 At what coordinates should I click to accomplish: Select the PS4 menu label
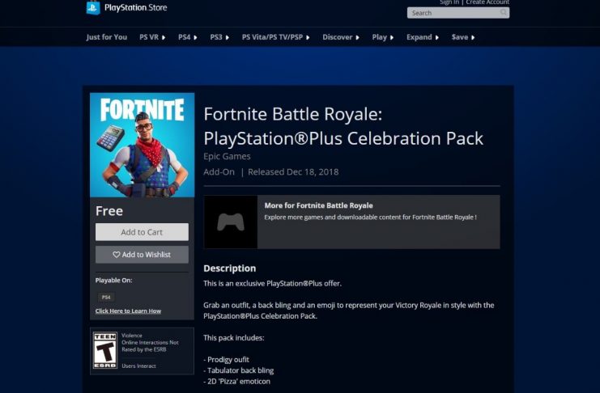coord(184,37)
